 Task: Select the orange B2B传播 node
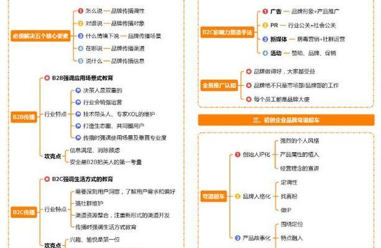[x=24, y=117]
